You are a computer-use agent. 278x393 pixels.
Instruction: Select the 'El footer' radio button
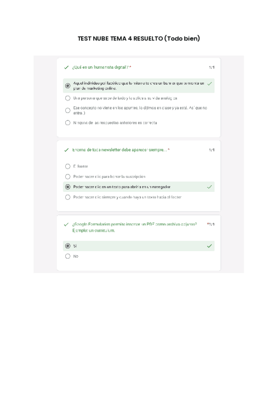tap(68, 166)
